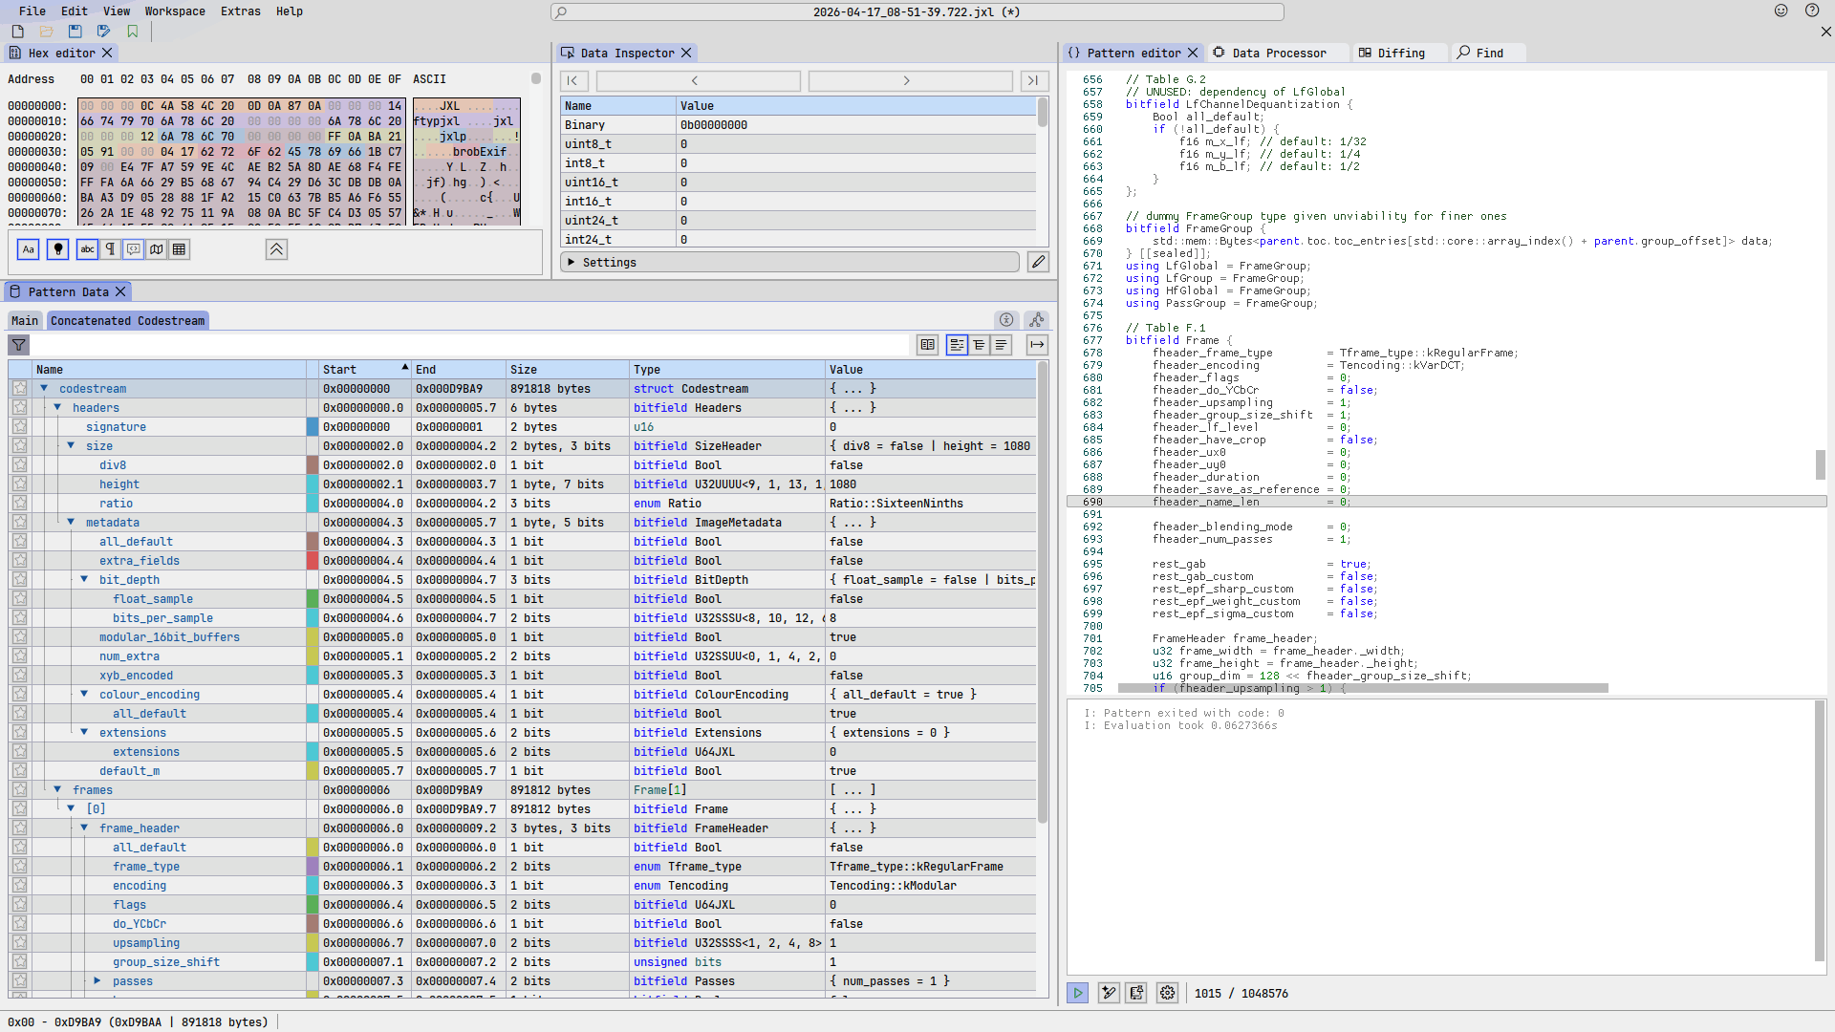Go to next entry in Data Inspector
The image size is (1835, 1032).
pos(910,81)
